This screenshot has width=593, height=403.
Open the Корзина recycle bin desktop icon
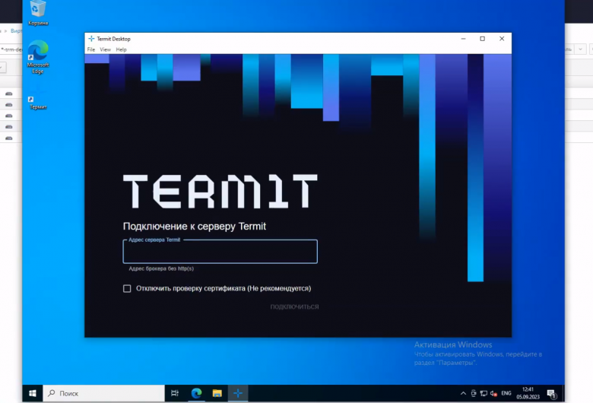point(37,11)
